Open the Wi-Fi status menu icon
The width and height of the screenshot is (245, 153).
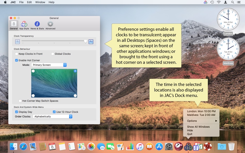(219, 2)
